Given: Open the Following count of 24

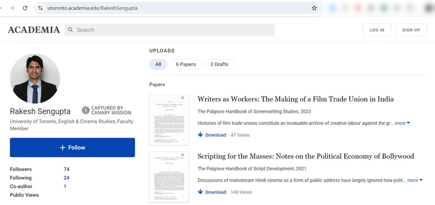Looking at the screenshot, I should click(x=66, y=177).
